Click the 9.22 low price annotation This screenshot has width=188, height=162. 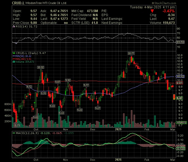point(79,110)
